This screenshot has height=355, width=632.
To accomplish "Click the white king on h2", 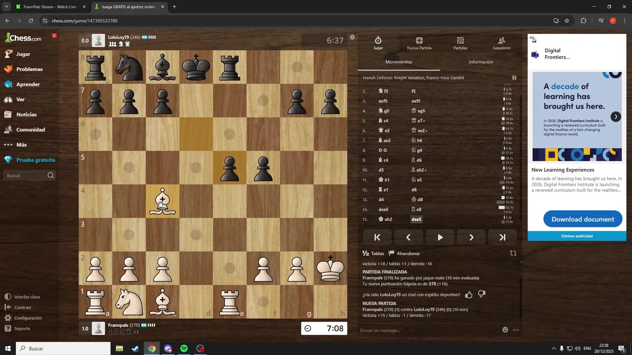I will [330, 268].
